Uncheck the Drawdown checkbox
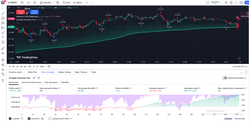Screen dimensions: 249x121 pos(29,118)
